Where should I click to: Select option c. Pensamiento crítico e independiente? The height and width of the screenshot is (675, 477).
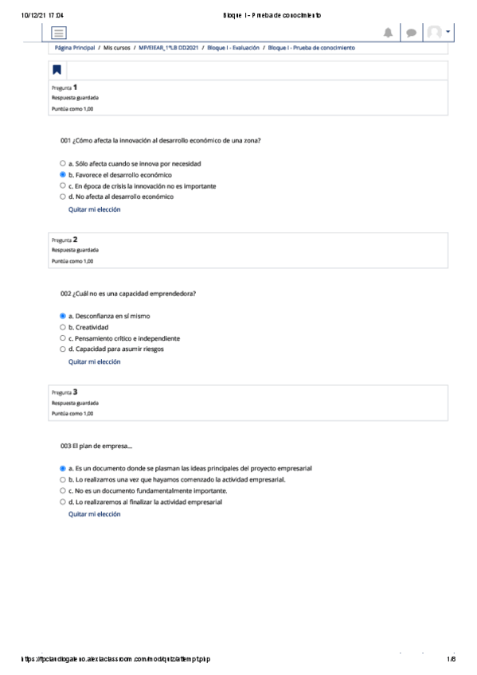click(x=63, y=338)
